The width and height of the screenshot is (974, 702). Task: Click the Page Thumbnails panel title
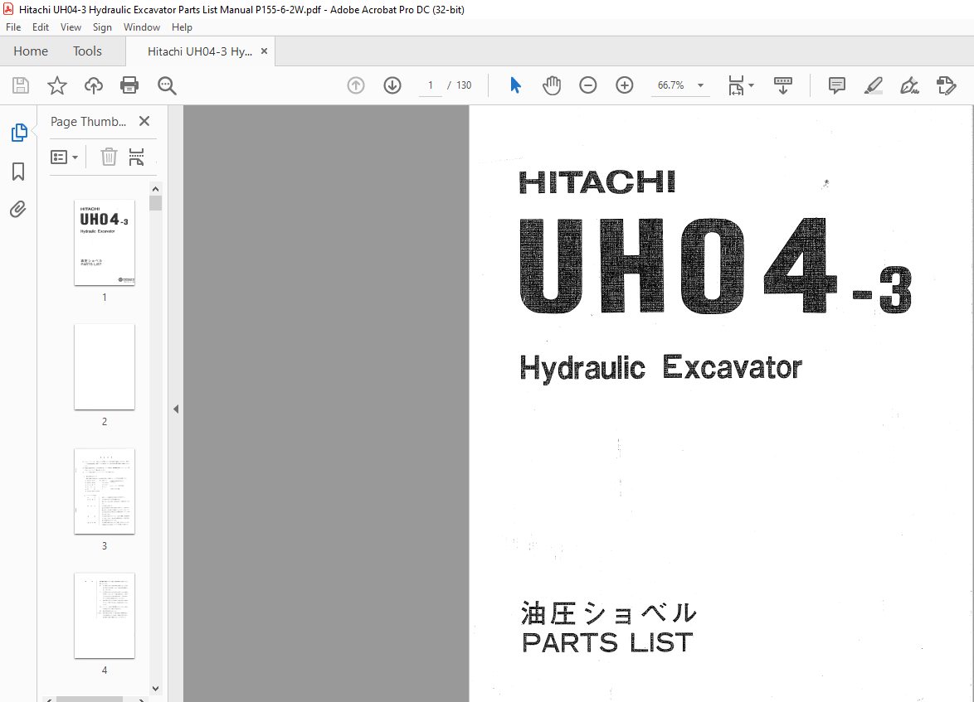pyautogui.click(x=88, y=122)
